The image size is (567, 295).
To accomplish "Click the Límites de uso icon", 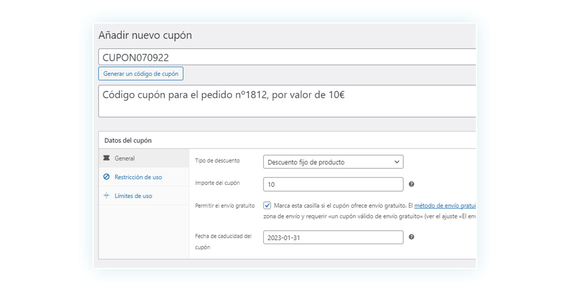I will (x=106, y=196).
